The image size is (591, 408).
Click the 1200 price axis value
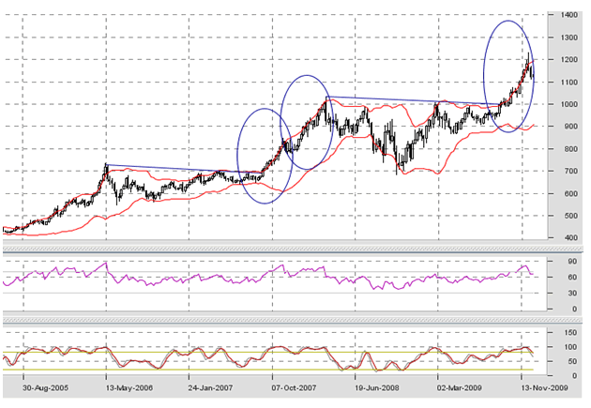tap(569, 59)
